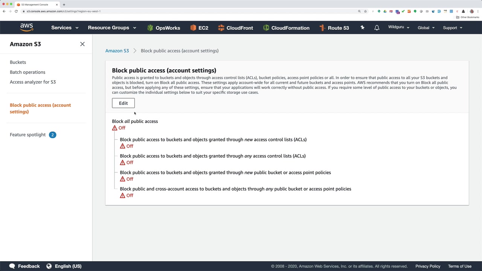
Task: Open the Global region dropdown
Action: (426, 28)
